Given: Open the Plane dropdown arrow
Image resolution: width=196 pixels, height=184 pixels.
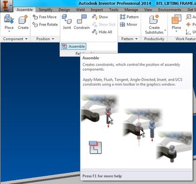Looking at the screenshot, I should tap(176, 31).
